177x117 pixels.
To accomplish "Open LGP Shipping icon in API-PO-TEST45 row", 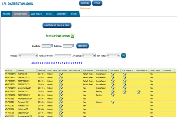I will 124,74.
